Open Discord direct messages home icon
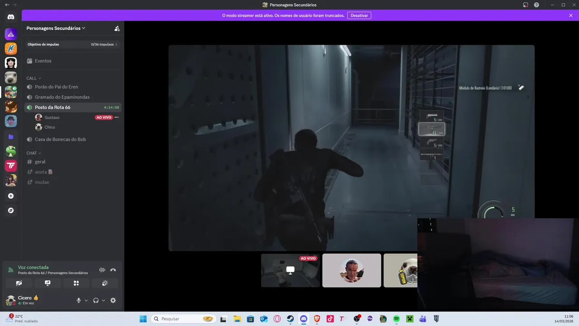Viewport: 579px width, 326px height. coord(11,17)
